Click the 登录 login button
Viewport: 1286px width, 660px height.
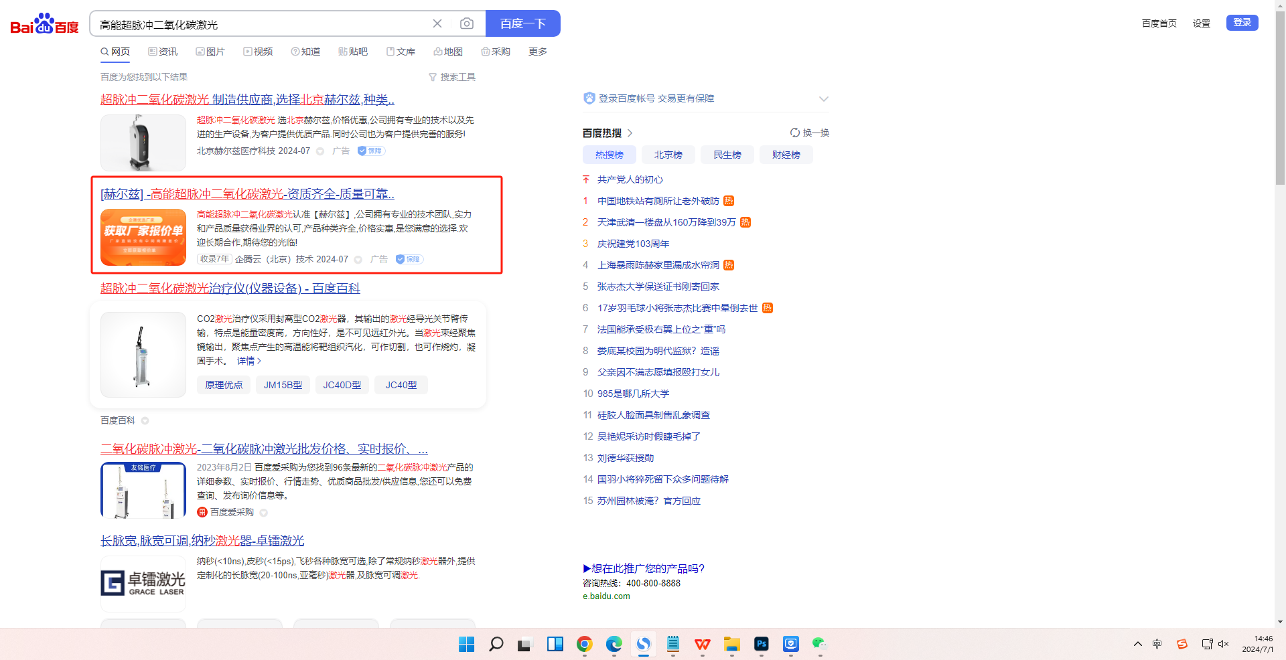coord(1242,23)
